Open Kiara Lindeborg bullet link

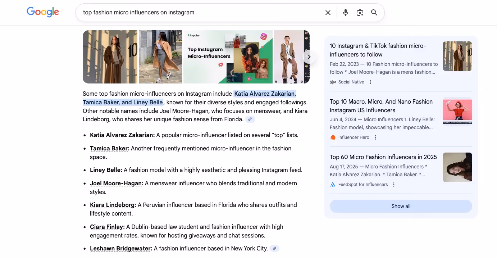113,205
